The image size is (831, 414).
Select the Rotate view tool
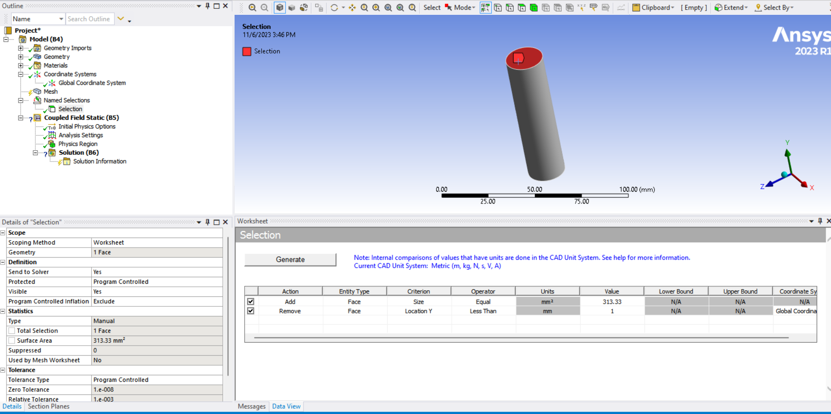(335, 7)
